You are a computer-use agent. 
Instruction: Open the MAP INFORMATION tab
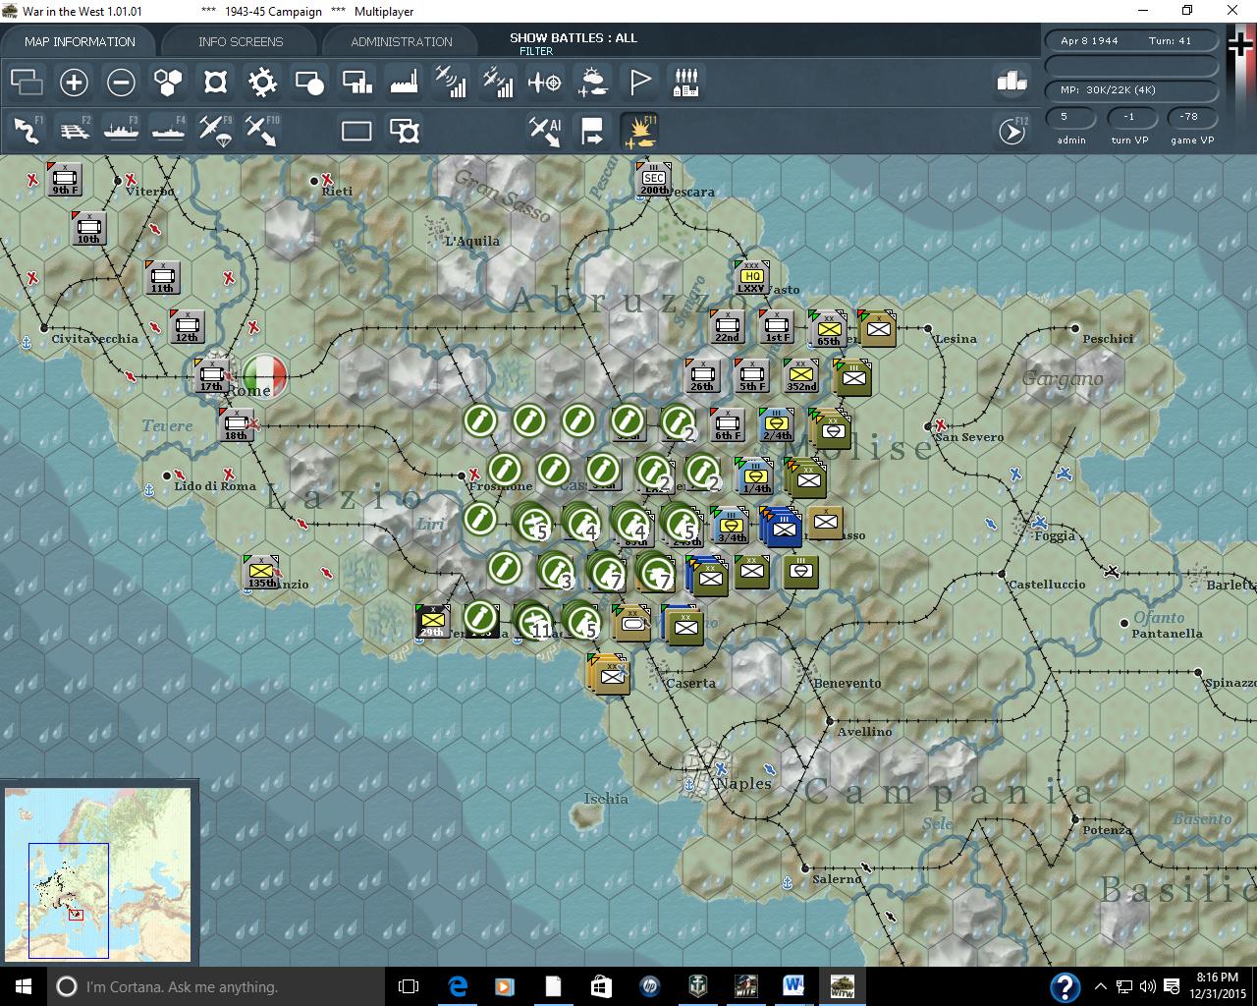(80, 41)
